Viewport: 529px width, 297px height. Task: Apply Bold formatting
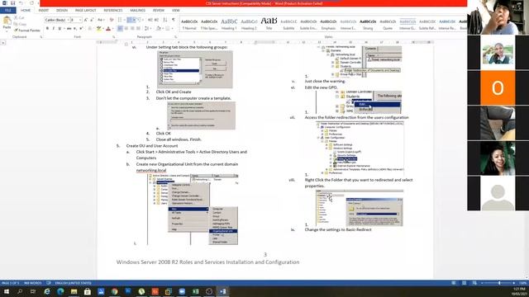[x=47, y=29]
